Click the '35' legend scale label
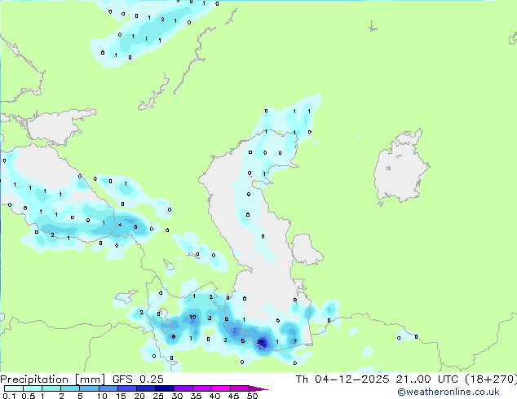The width and height of the screenshot is (517, 399). tap(196, 396)
